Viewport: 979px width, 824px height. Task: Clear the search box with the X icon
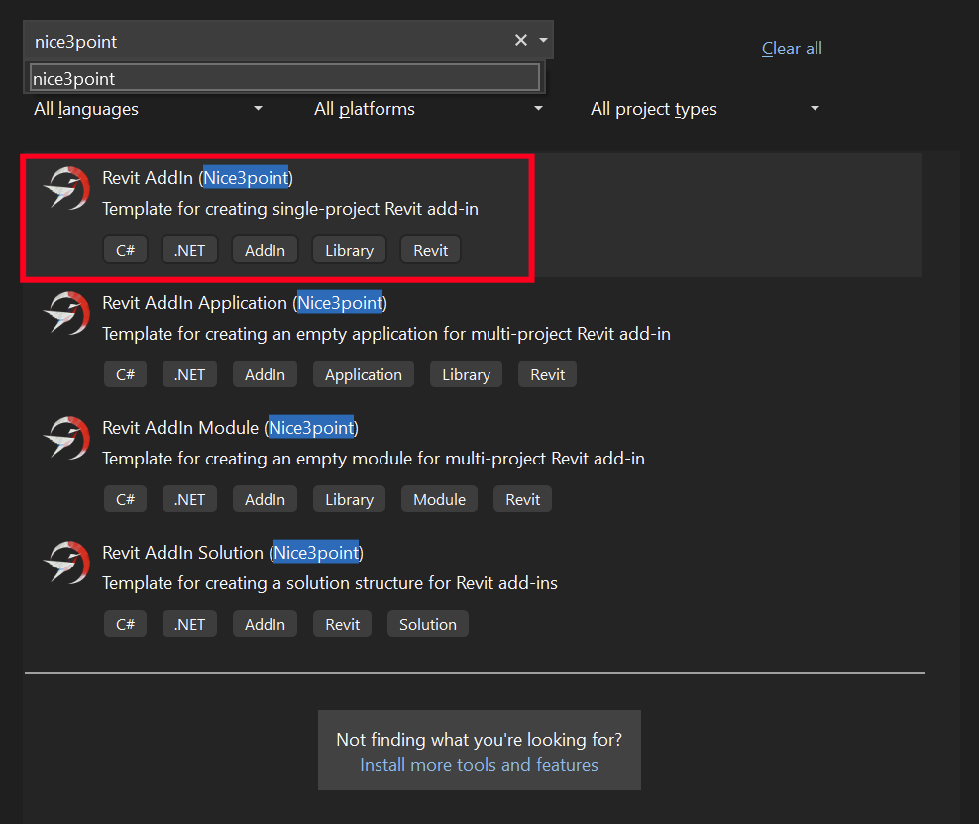[x=520, y=41]
